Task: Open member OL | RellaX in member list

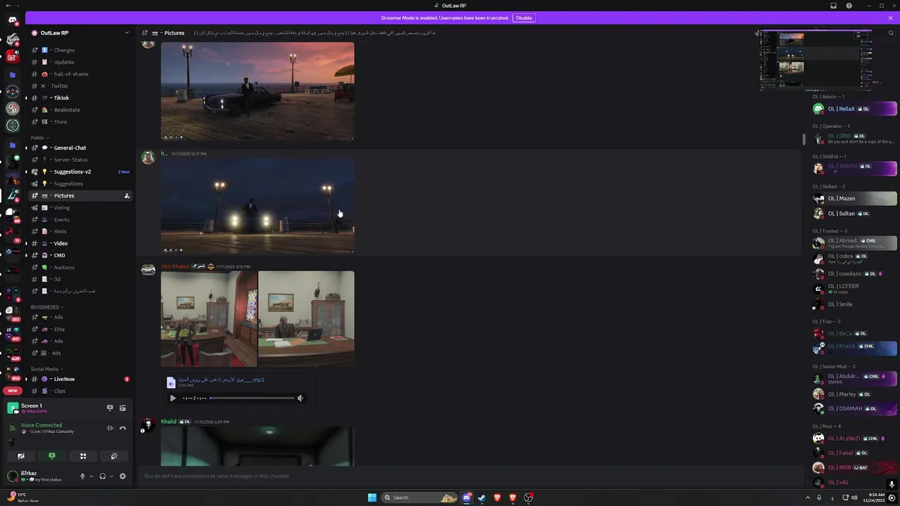Action: point(854,109)
